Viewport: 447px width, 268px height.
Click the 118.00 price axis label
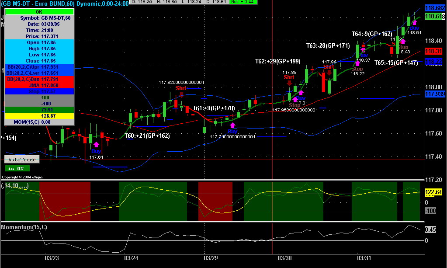click(x=433, y=87)
